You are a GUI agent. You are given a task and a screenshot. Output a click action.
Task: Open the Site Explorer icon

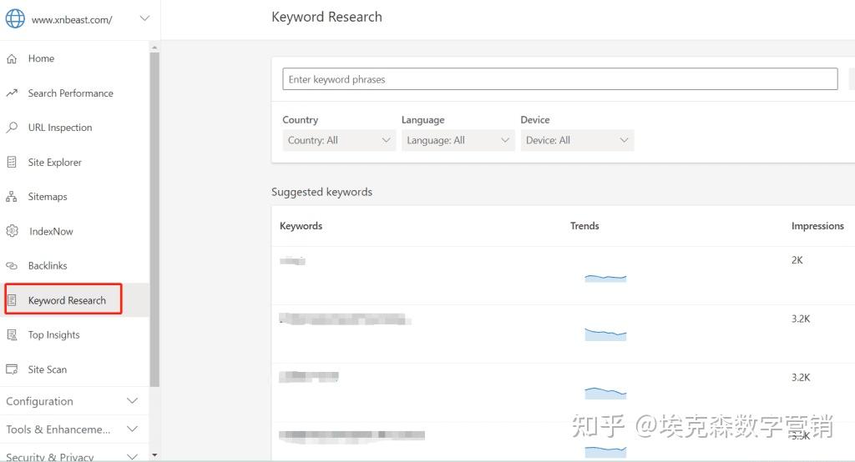(12, 162)
